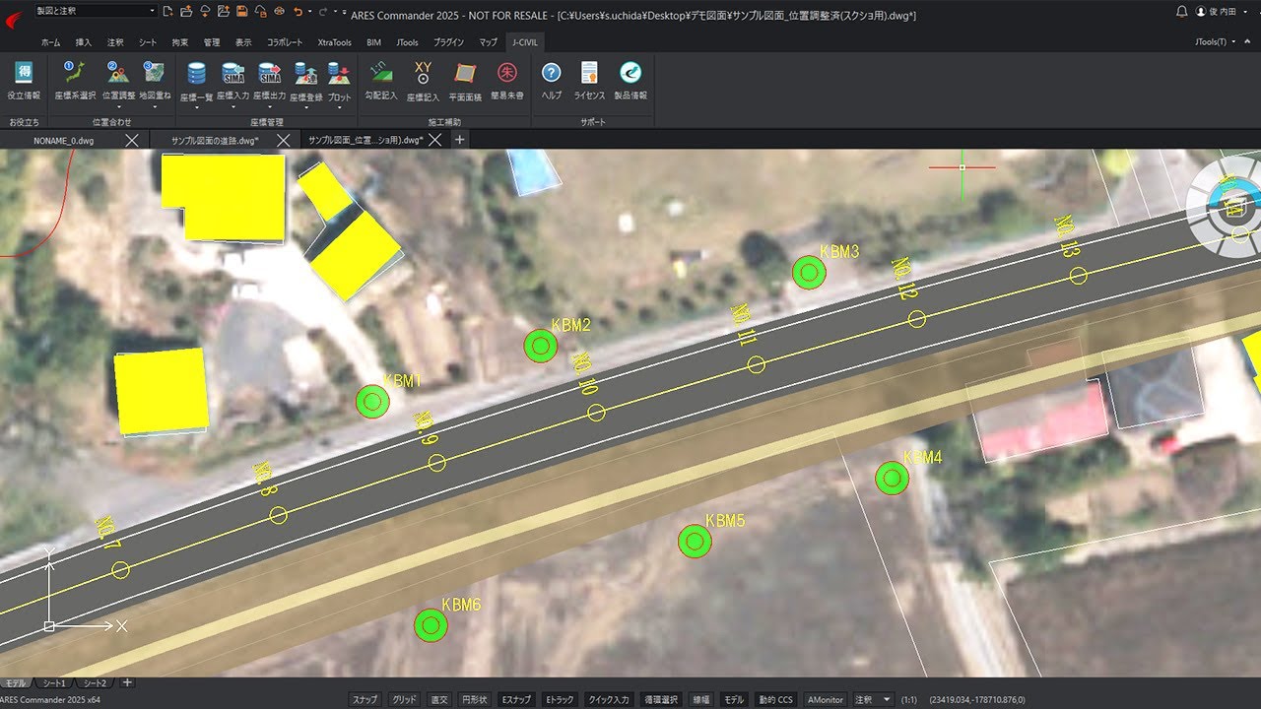Click the モデル status bar button
This screenshot has height=709, width=1261.
coord(734,700)
